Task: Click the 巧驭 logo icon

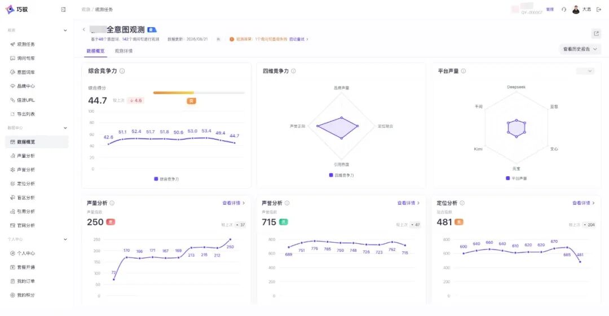Action: coord(10,10)
